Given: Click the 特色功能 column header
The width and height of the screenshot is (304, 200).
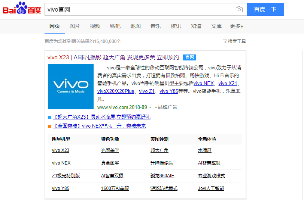Looking at the screenshot, I should click(x=110, y=139).
